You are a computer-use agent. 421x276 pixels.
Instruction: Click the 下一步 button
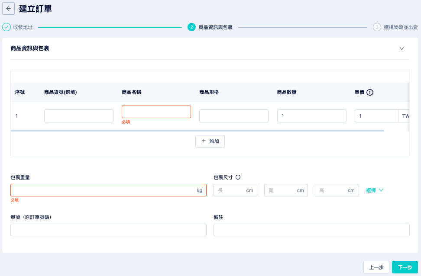point(405,267)
